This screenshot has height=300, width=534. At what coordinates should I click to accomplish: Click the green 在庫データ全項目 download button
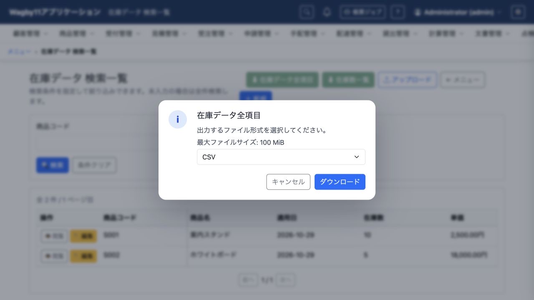282,80
